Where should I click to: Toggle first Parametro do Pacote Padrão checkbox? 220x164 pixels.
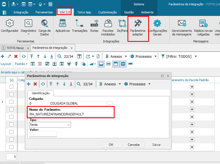(x=192, y=87)
